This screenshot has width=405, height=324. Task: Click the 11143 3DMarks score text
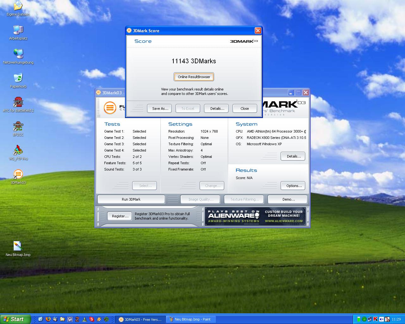pyautogui.click(x=194, y=61)
